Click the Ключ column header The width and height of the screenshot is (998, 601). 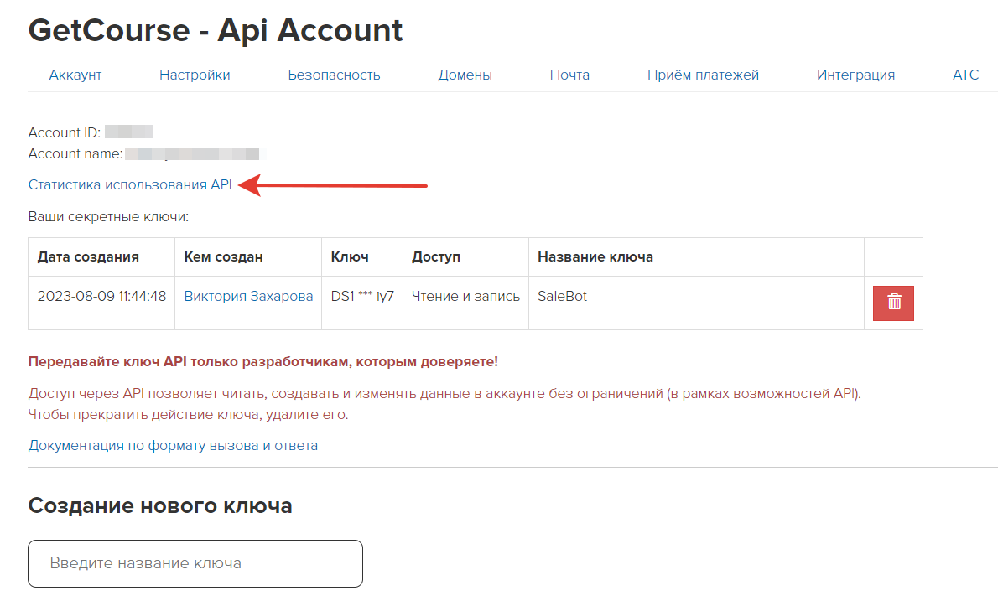[362, 257]
